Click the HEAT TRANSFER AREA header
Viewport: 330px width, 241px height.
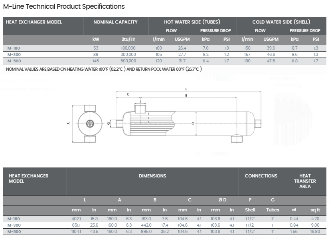(305, 181)
